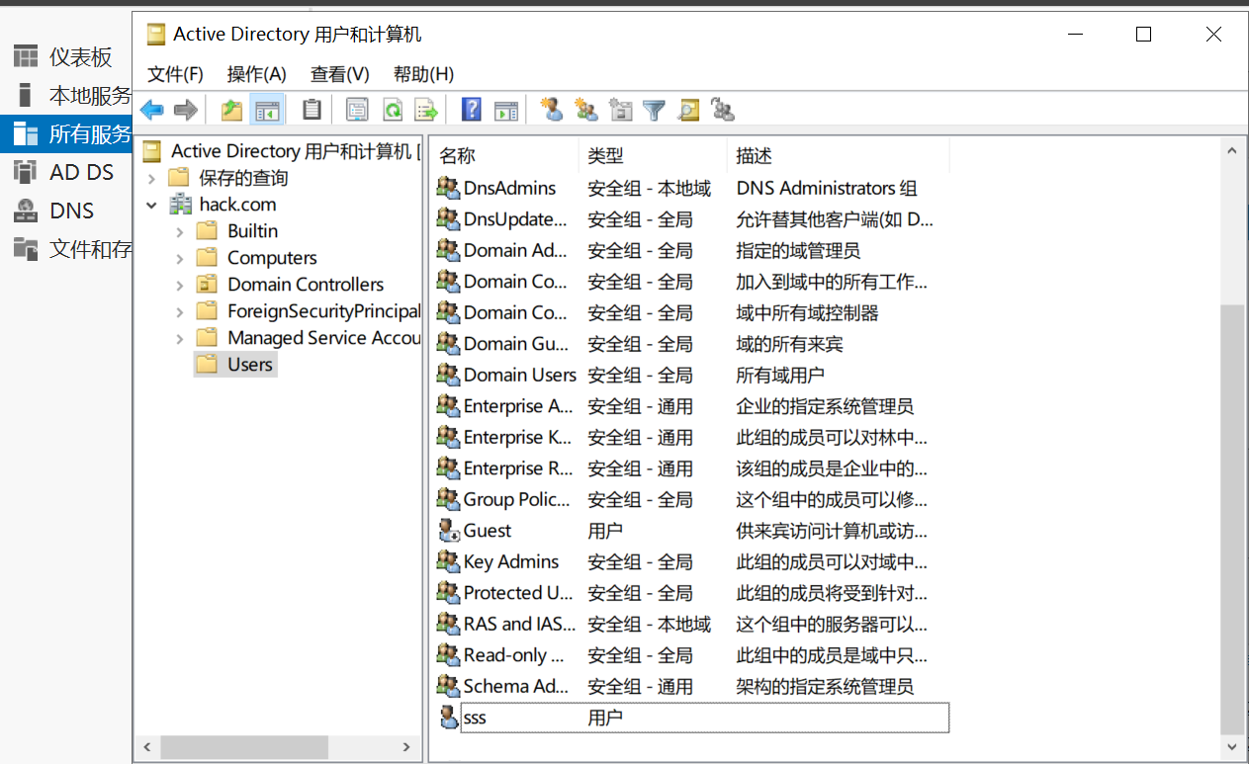Image resolution: width=1249 pixels, height=764 pixels.
Task: Open the 操作(A) menu
Action: (256, 74)
